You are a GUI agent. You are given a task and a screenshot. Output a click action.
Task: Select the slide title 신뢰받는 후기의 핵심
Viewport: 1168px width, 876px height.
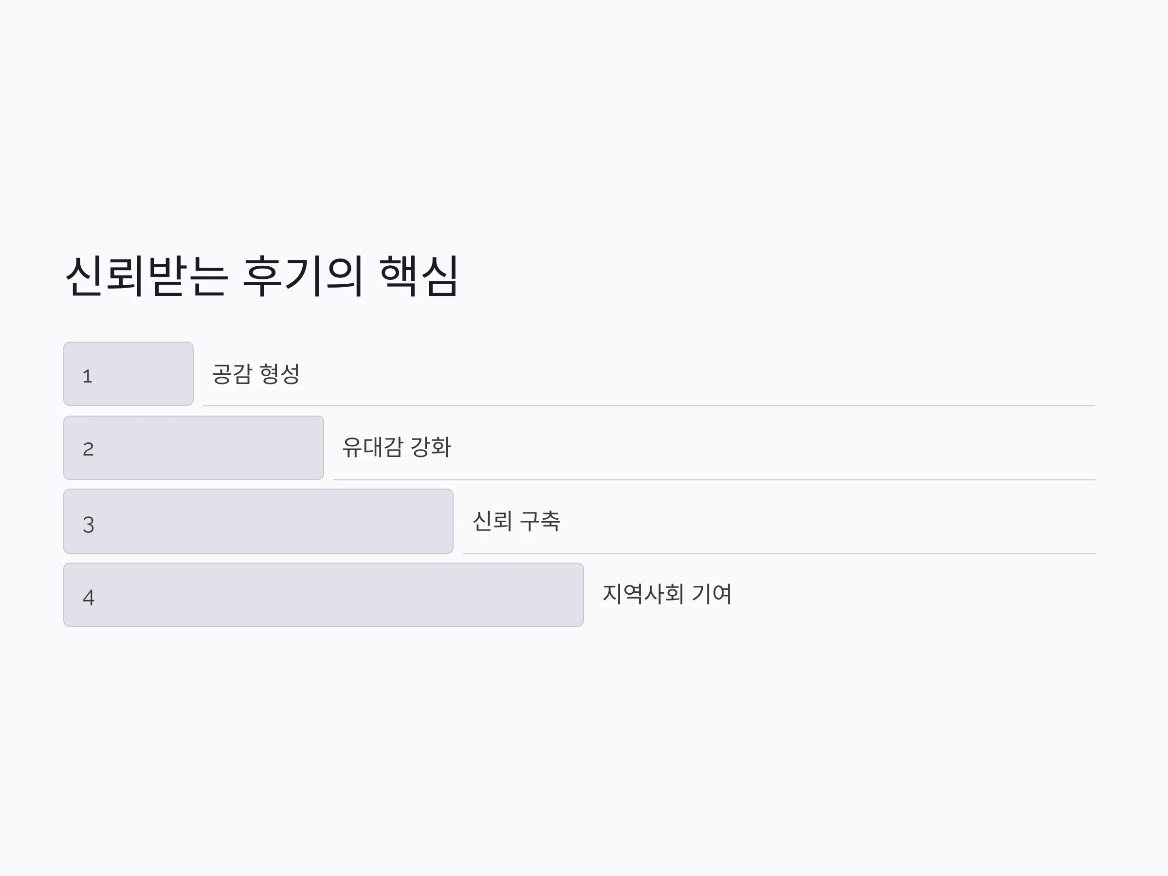[x=261, y=276]
